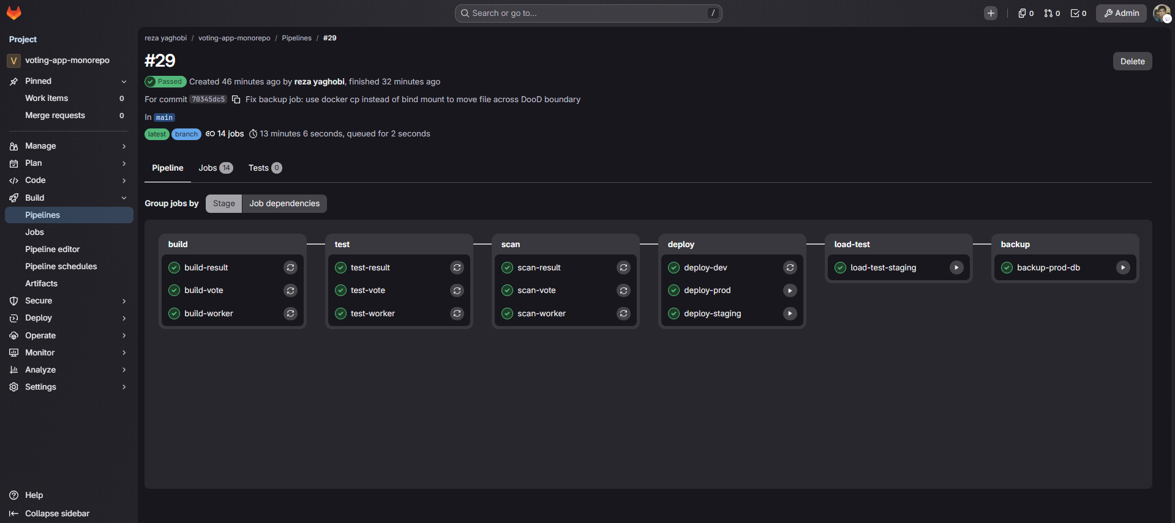Retry the scan-worker job

(623, 313)
